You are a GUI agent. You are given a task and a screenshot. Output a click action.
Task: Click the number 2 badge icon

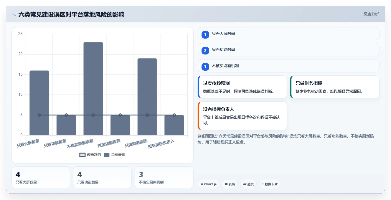pos(205,51)
